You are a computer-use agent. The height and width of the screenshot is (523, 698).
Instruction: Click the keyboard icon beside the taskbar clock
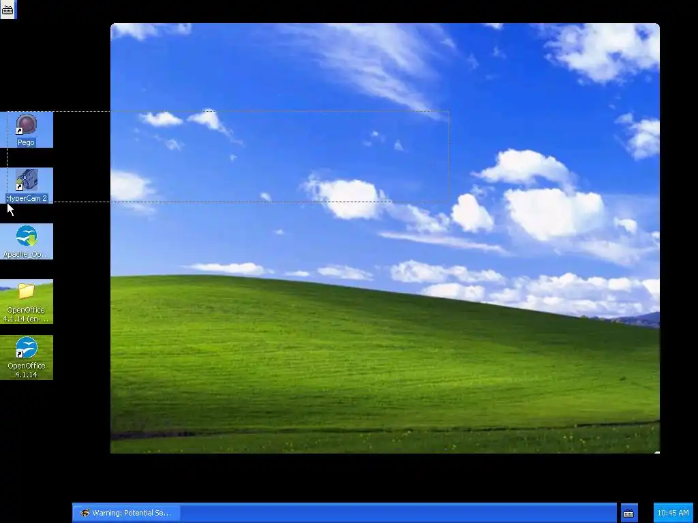point(628,513)
